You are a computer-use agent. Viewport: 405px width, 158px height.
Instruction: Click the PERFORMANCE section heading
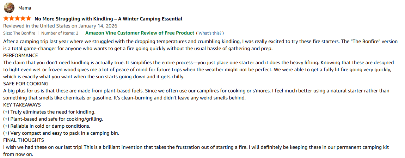pos(20,55)
